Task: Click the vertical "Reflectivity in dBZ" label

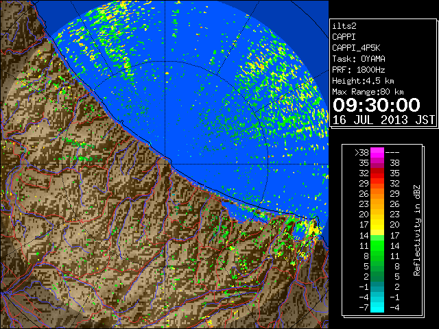Action: [417, 230]
